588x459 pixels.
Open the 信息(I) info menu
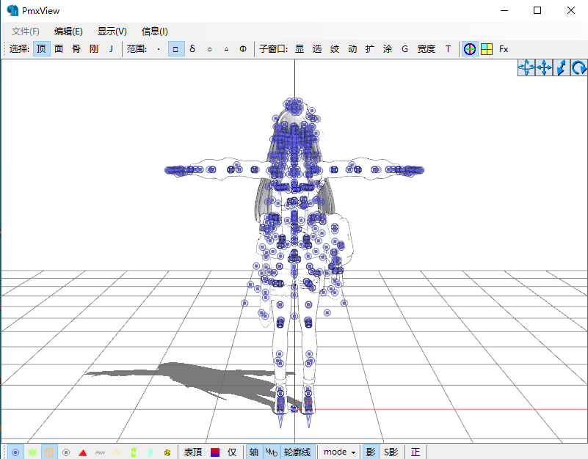(154, 32)
